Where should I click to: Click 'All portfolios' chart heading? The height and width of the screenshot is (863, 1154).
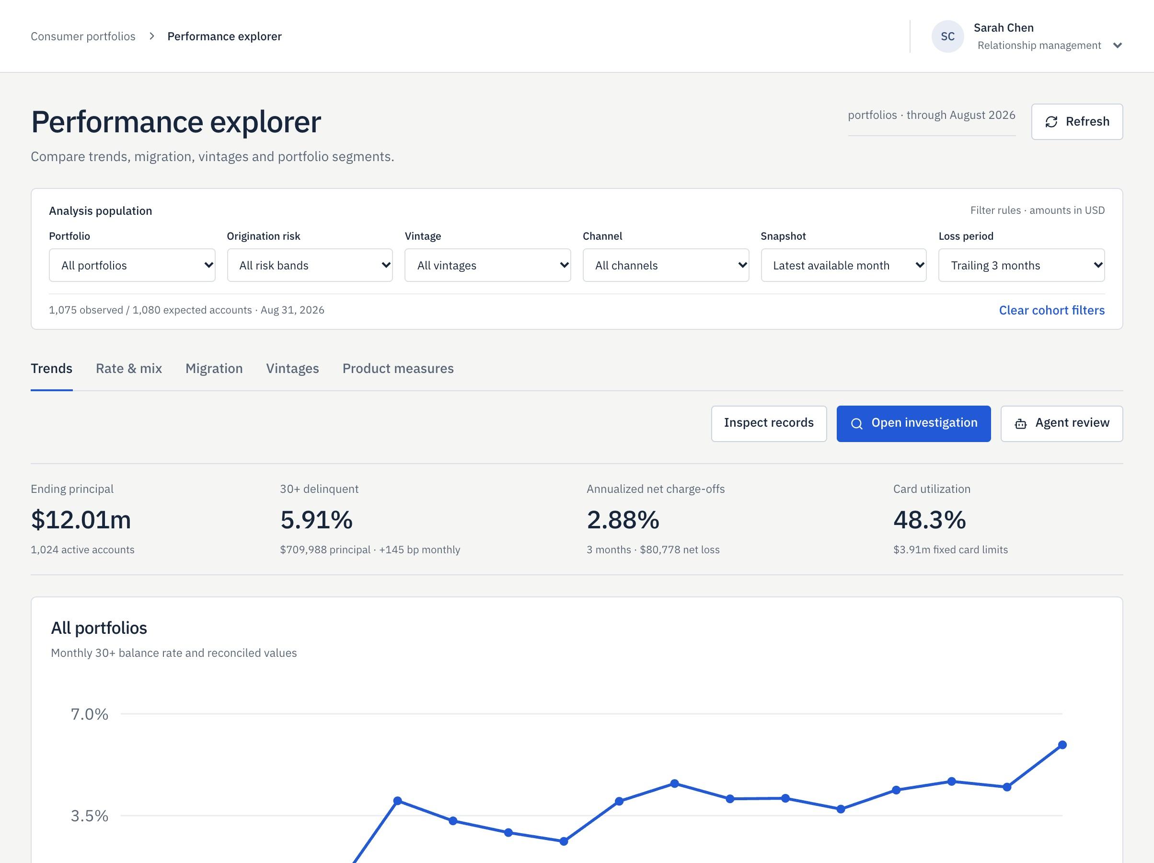[x=99, y=628]
